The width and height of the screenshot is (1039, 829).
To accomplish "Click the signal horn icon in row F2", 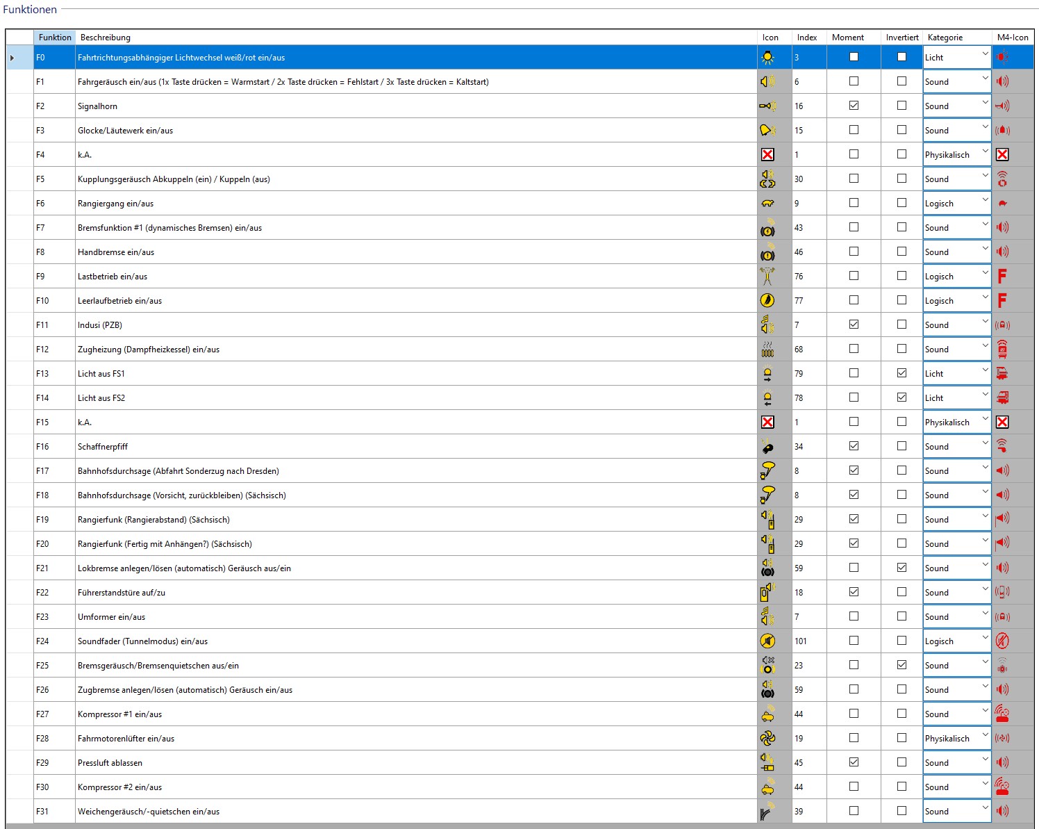I will click(x=767, y=106).
